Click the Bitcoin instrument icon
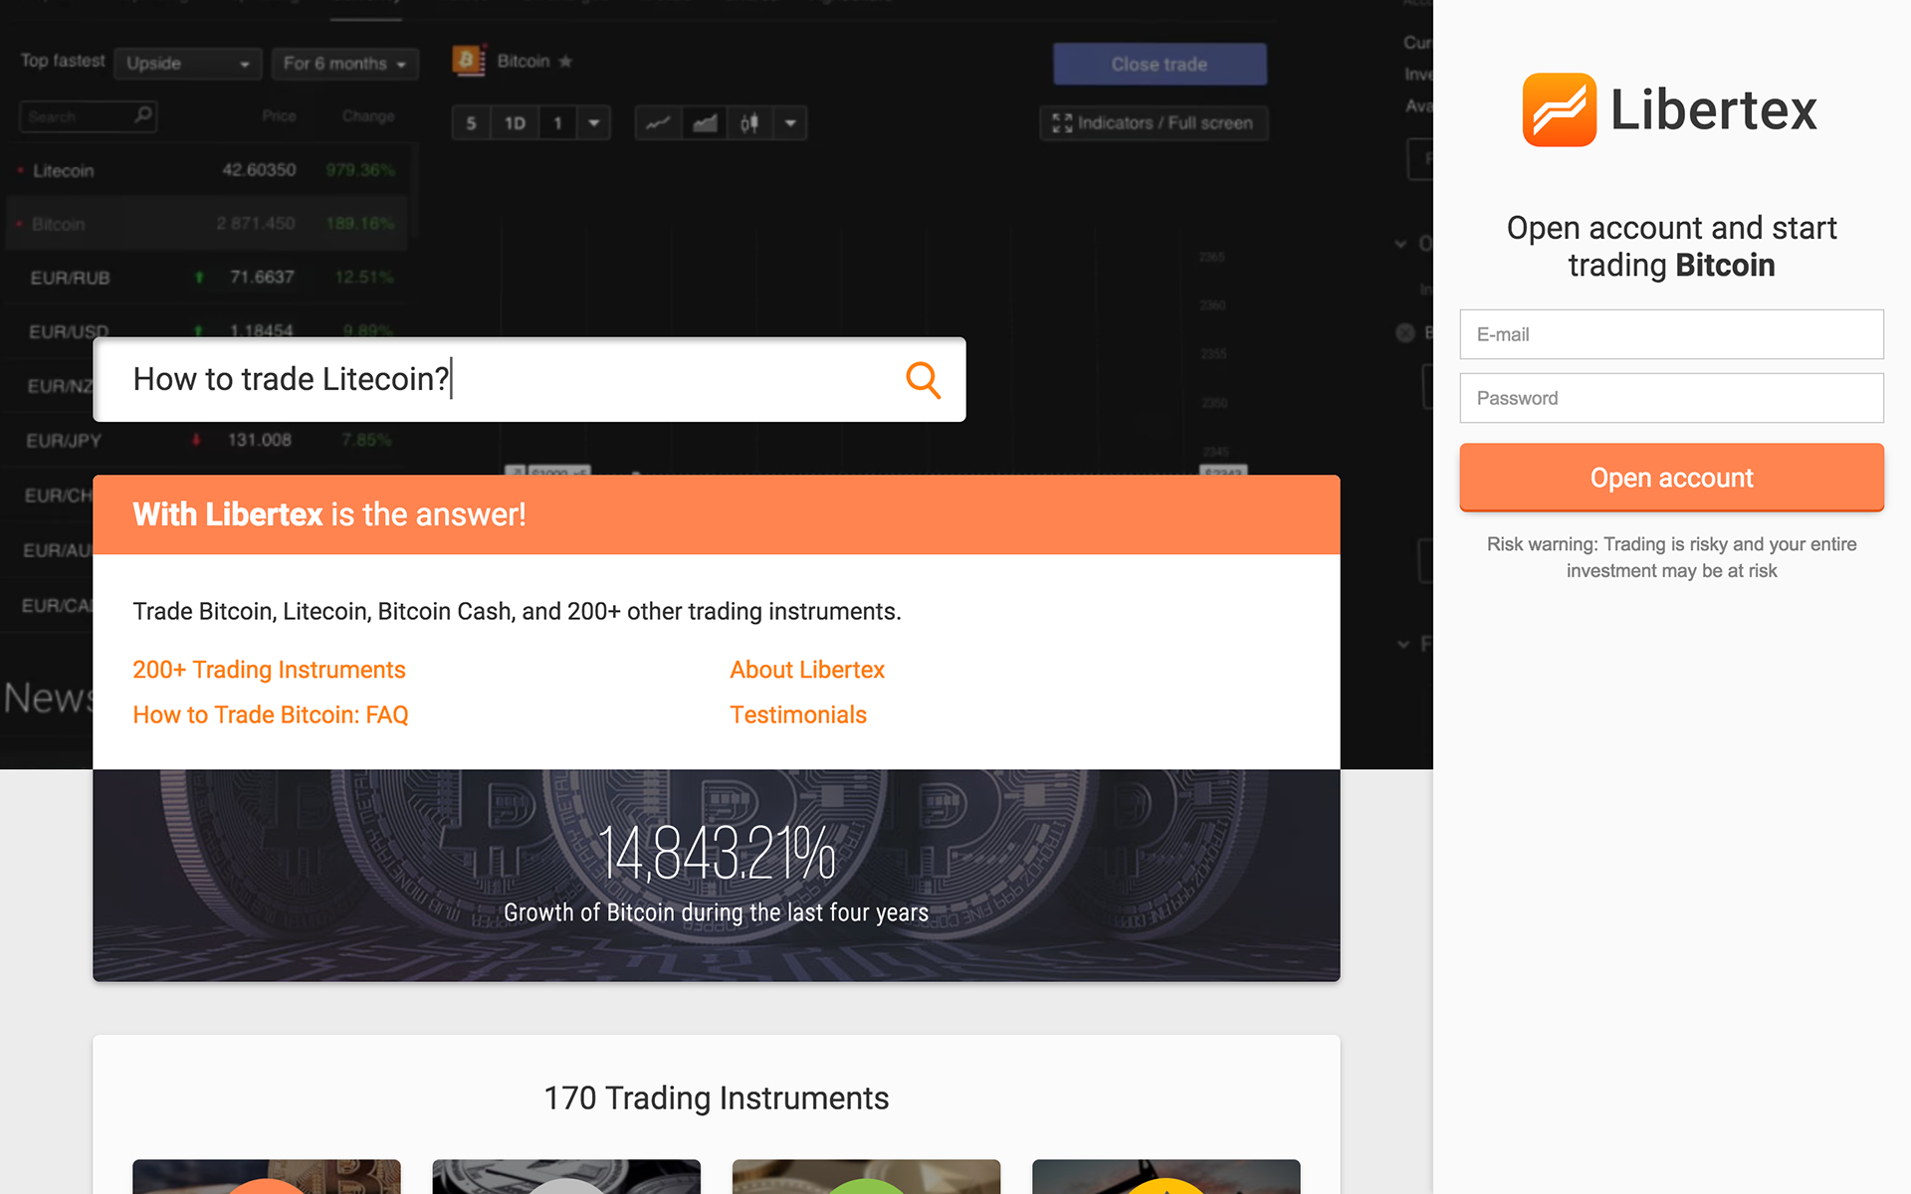 [x=468, y=61]
